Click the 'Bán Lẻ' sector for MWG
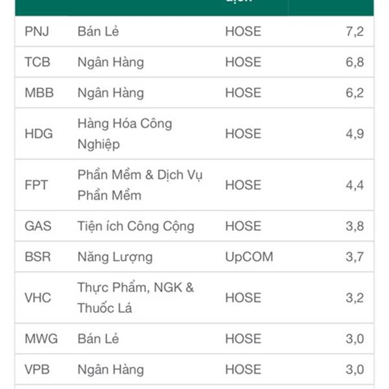 tap(99, 338)
